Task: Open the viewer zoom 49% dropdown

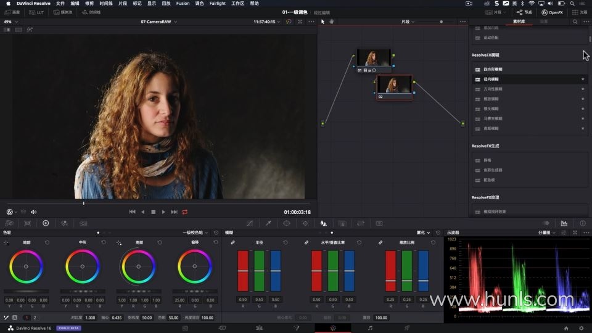Action: [x=10, y=22]
